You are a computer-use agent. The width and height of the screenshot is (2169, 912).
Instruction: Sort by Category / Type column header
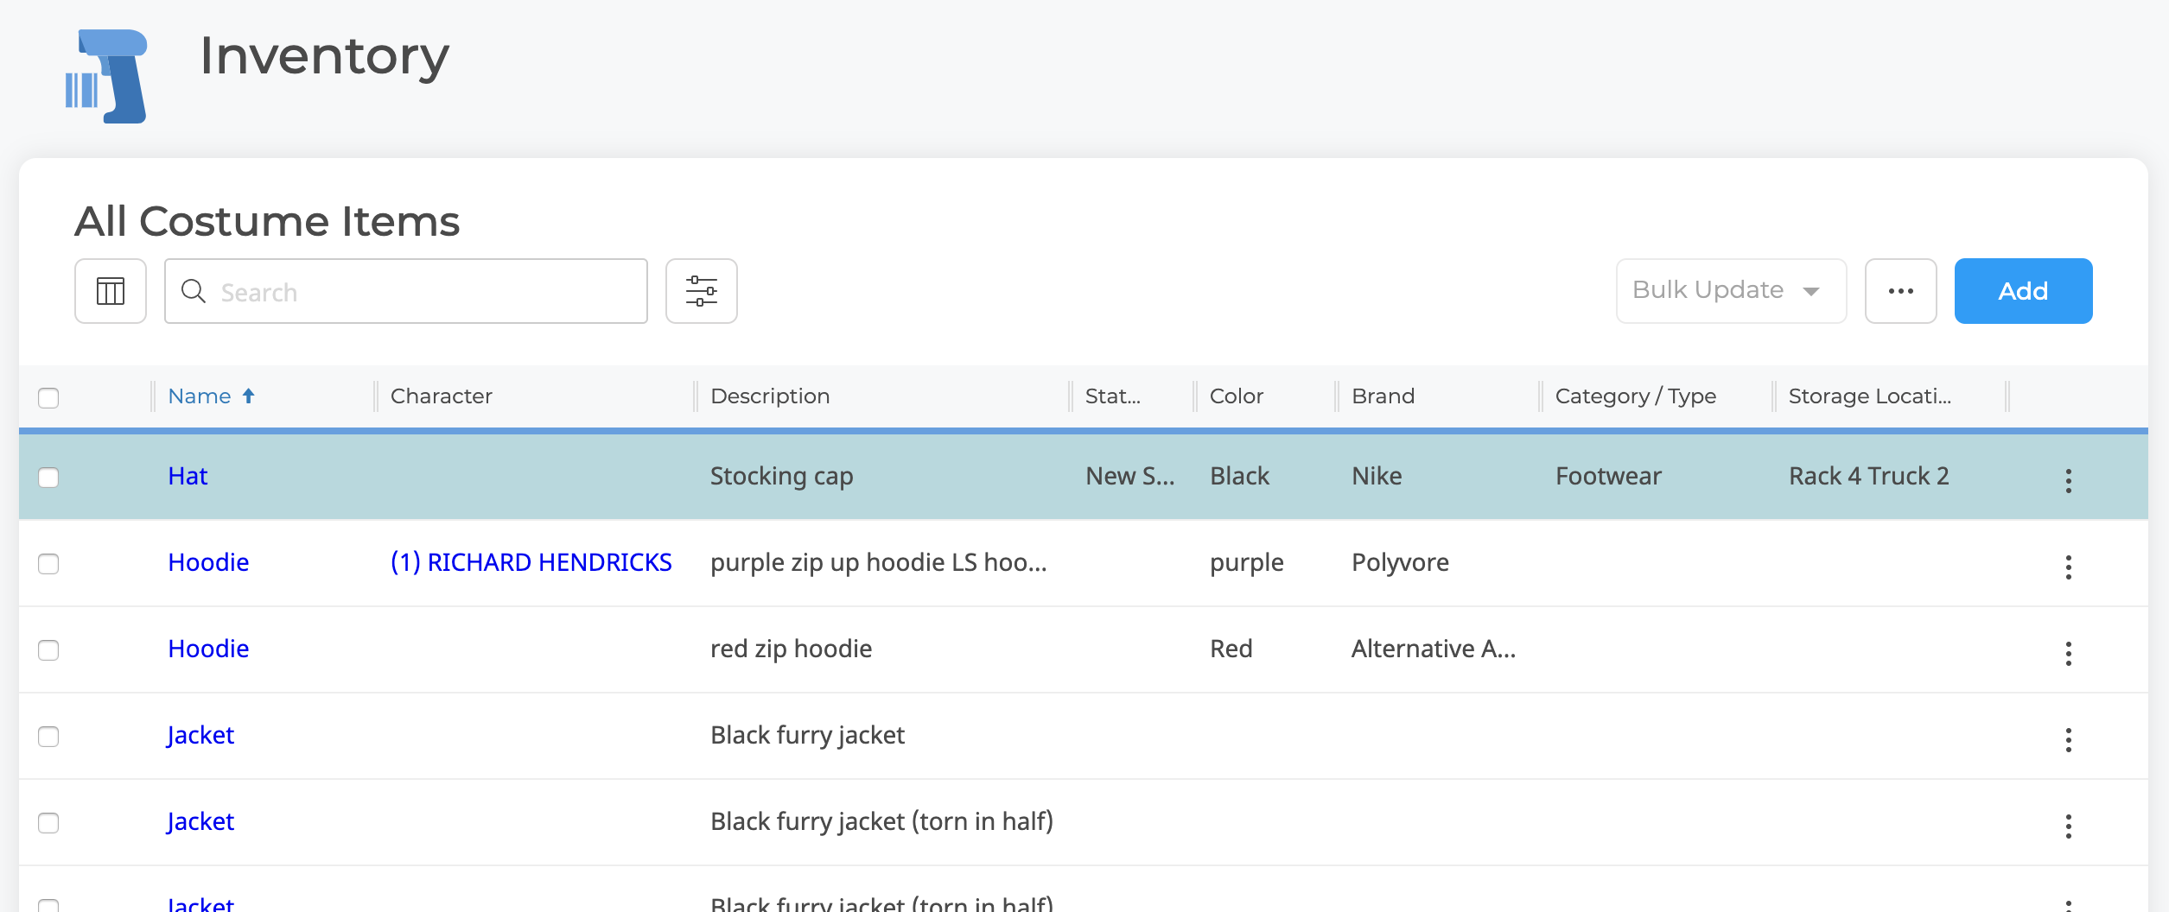[1636, 396]
